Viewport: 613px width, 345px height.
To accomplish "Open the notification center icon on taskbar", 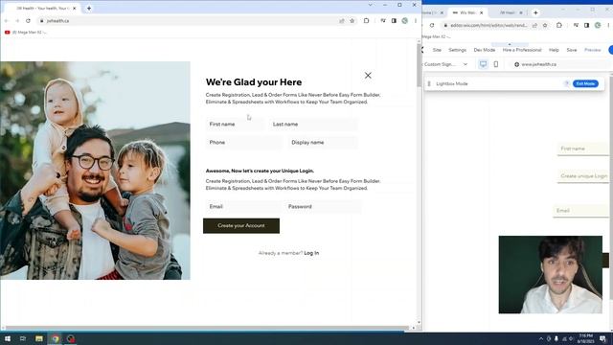I will pos(603,338).
